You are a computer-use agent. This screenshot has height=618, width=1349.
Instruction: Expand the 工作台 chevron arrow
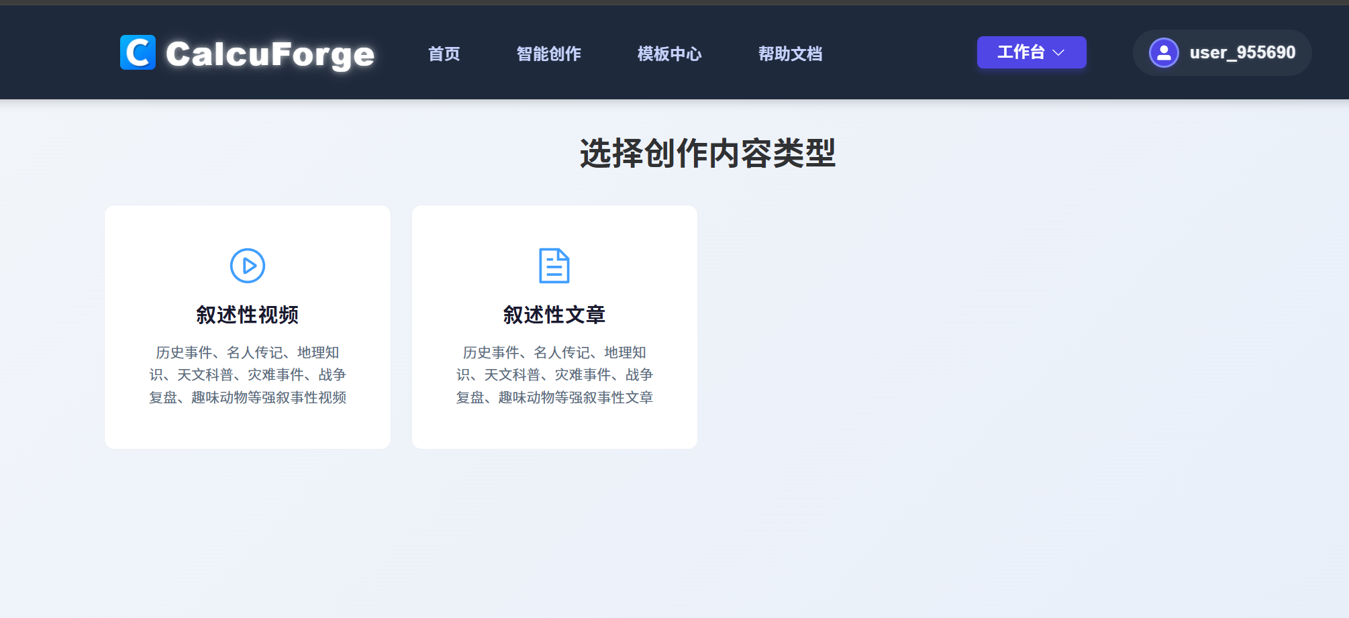tap(1059, 52)
